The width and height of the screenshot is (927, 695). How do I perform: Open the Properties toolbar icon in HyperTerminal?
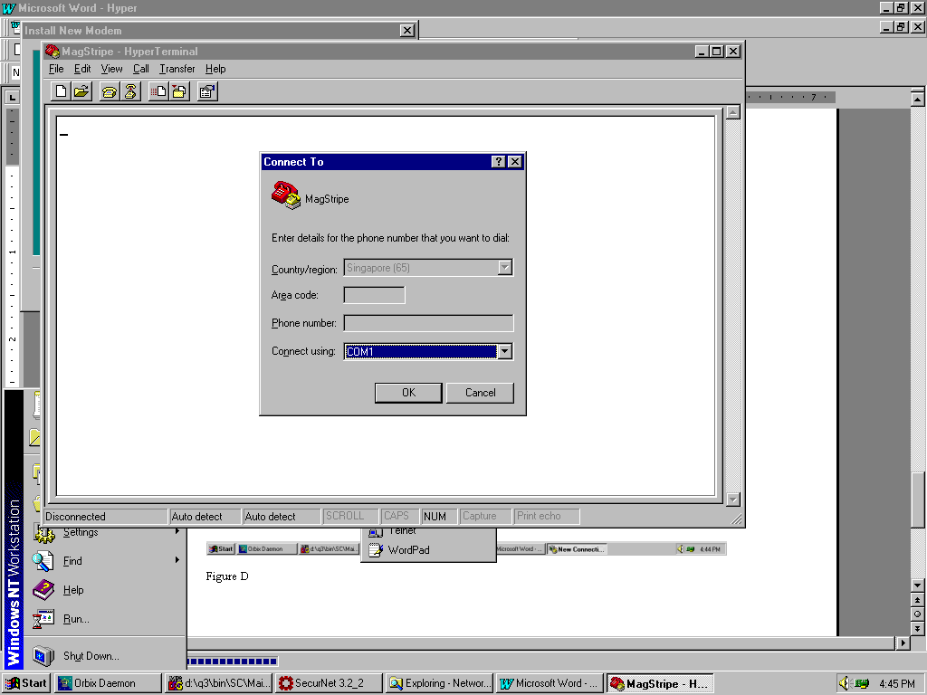tap(207, 91)
